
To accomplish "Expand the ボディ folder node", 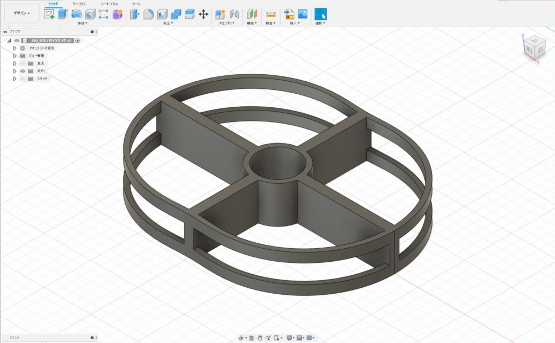I will point(15,71).
